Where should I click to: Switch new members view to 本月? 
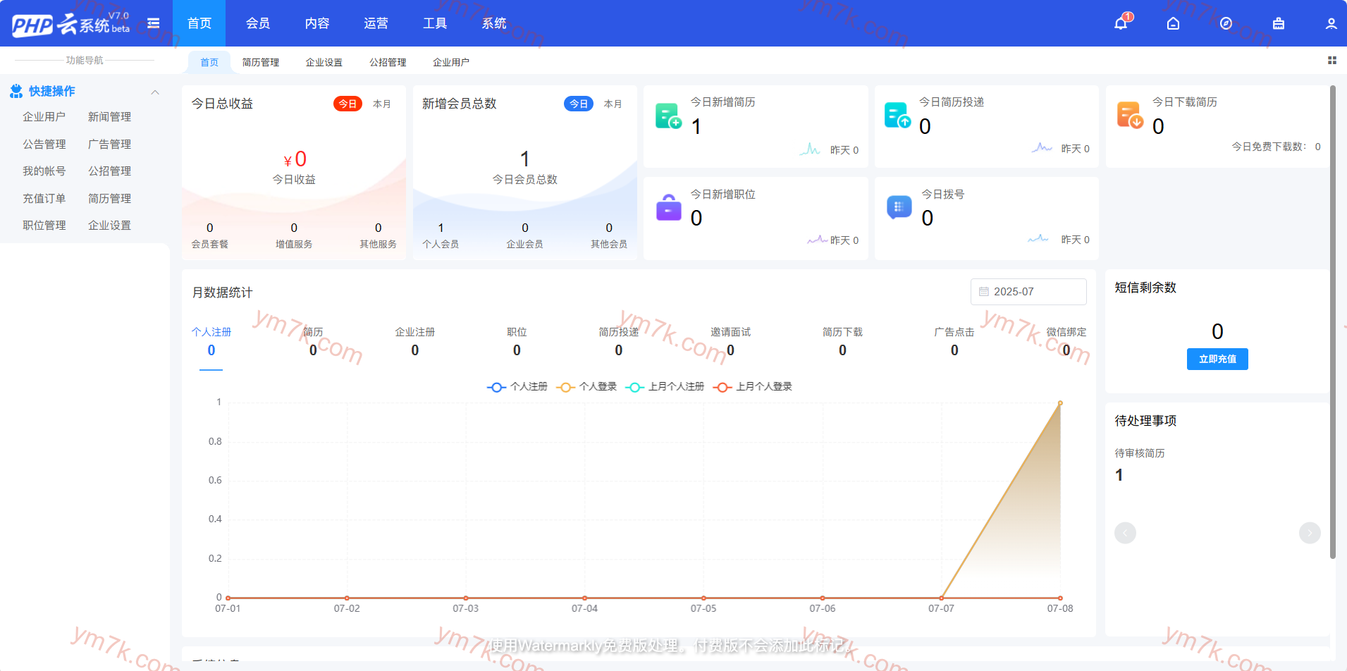613,104
